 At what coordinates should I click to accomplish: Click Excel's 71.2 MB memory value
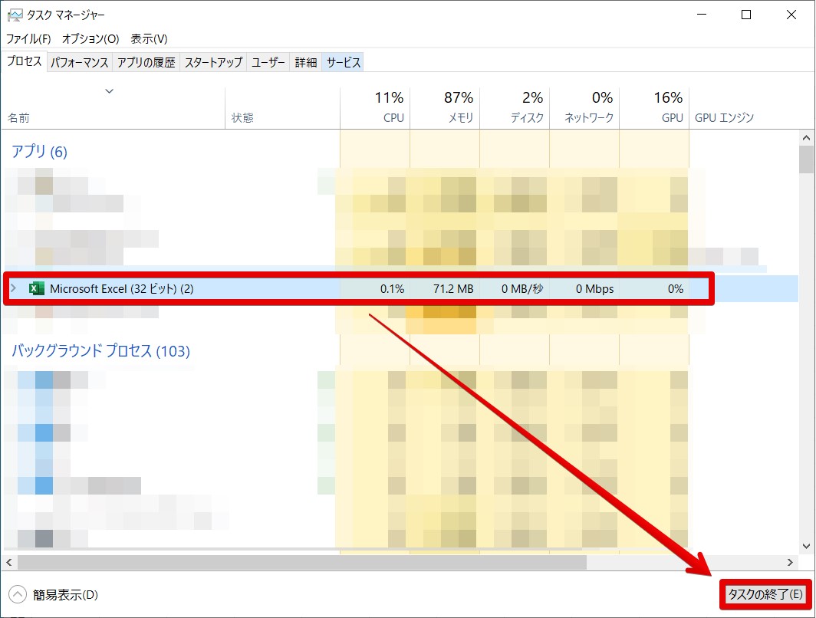(x=453, y=289)
